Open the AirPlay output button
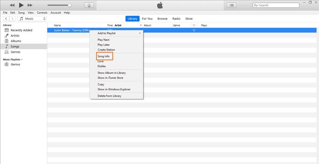This screenshot has width=319, height=164. [x=89, y=6]
